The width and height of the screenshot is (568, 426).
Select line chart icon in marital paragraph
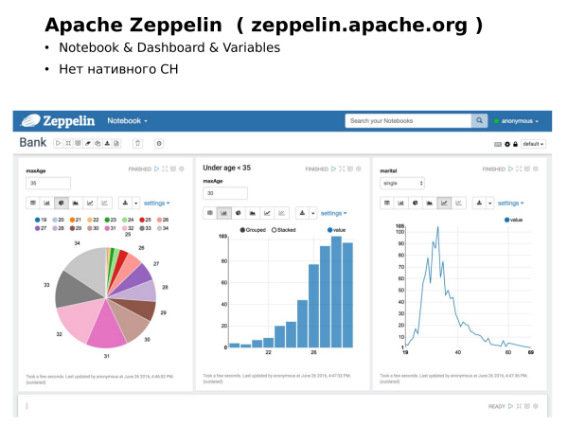(x=445, y=203)
